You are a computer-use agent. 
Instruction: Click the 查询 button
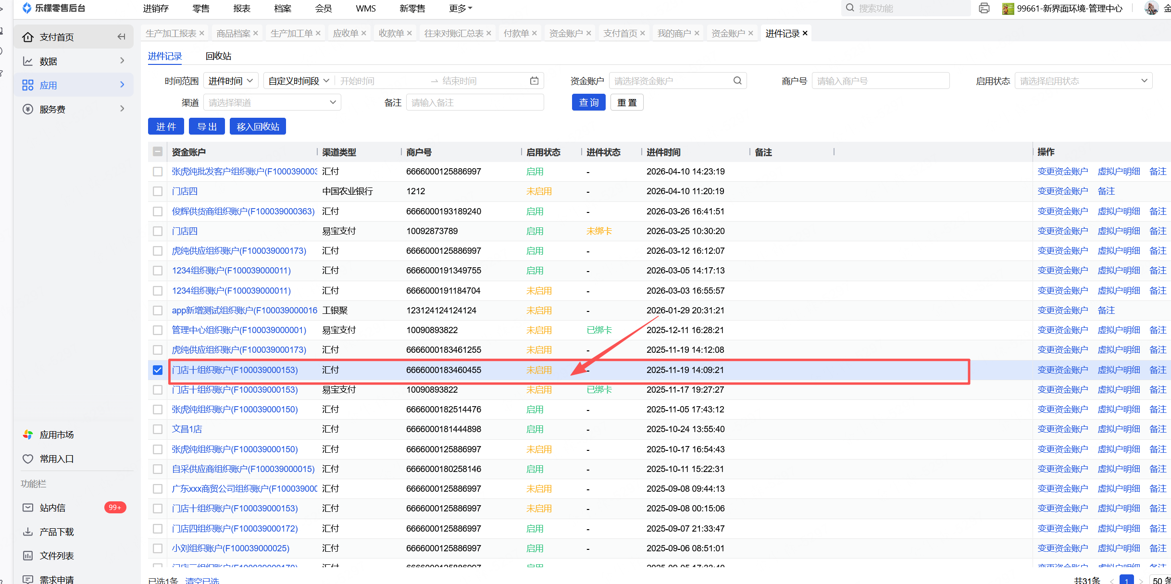click(588, 102)
